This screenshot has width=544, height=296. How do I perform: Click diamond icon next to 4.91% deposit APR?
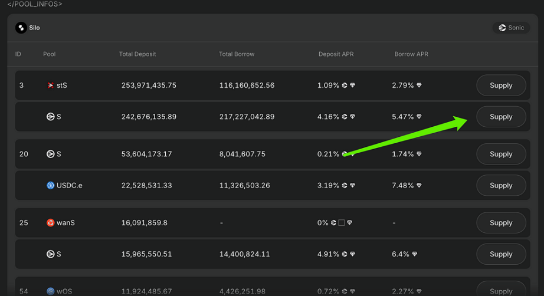[x=352, y=254]
